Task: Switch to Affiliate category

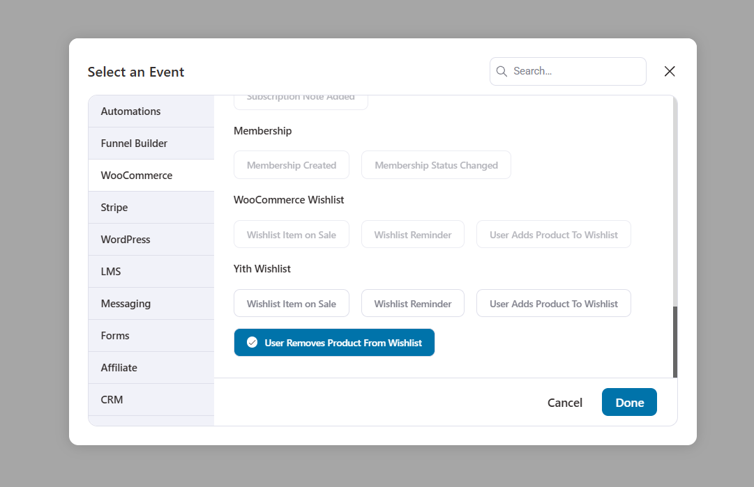Action: point(151,368)
